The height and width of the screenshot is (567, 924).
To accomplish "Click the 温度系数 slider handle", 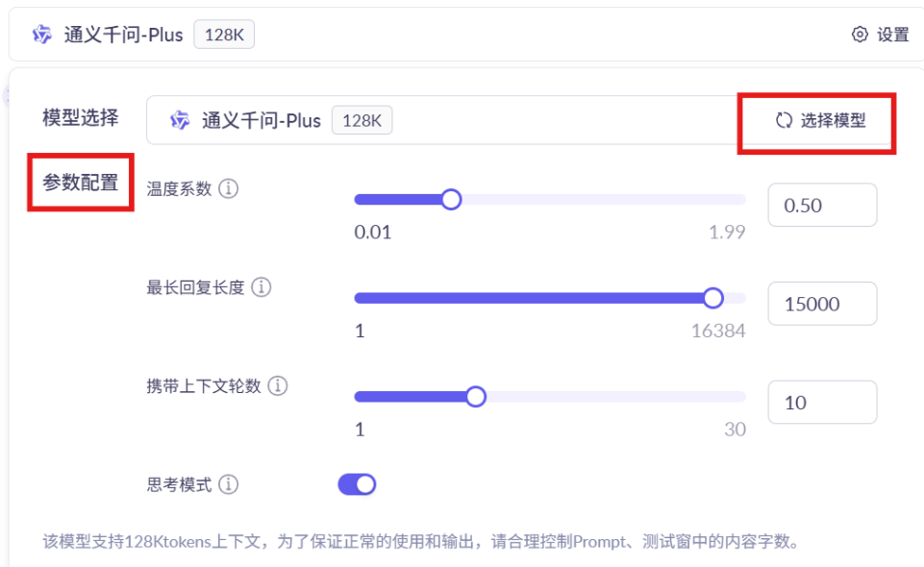I will point(451,200).
